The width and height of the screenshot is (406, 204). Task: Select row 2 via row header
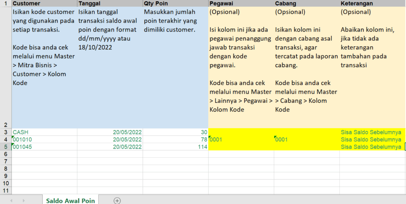tap(6, 68)
